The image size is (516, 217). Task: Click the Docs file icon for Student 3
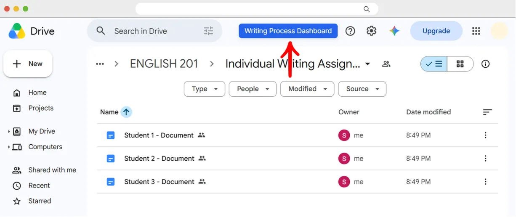(111, 182)
